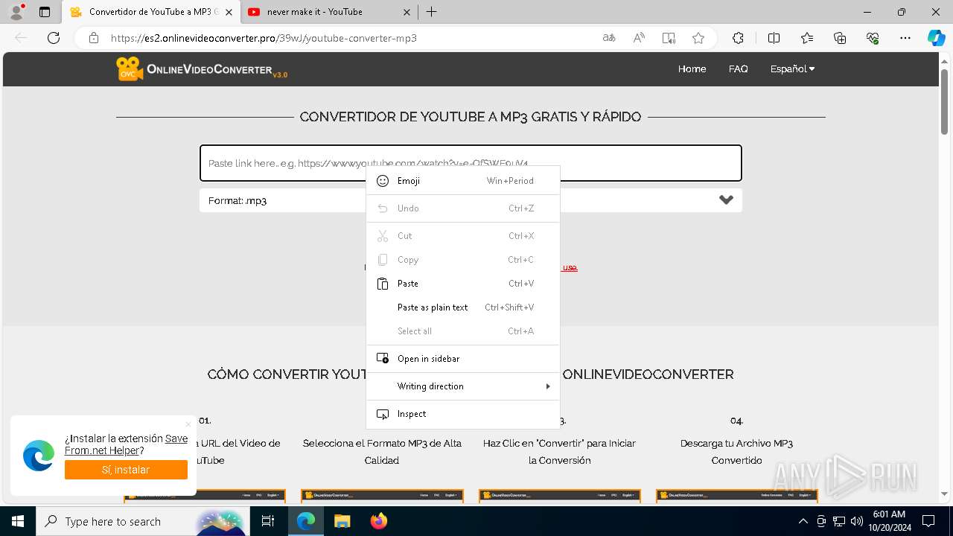Enter immersive reader icon
Viewport: 953px width, 536px height.
pos(669,38)
